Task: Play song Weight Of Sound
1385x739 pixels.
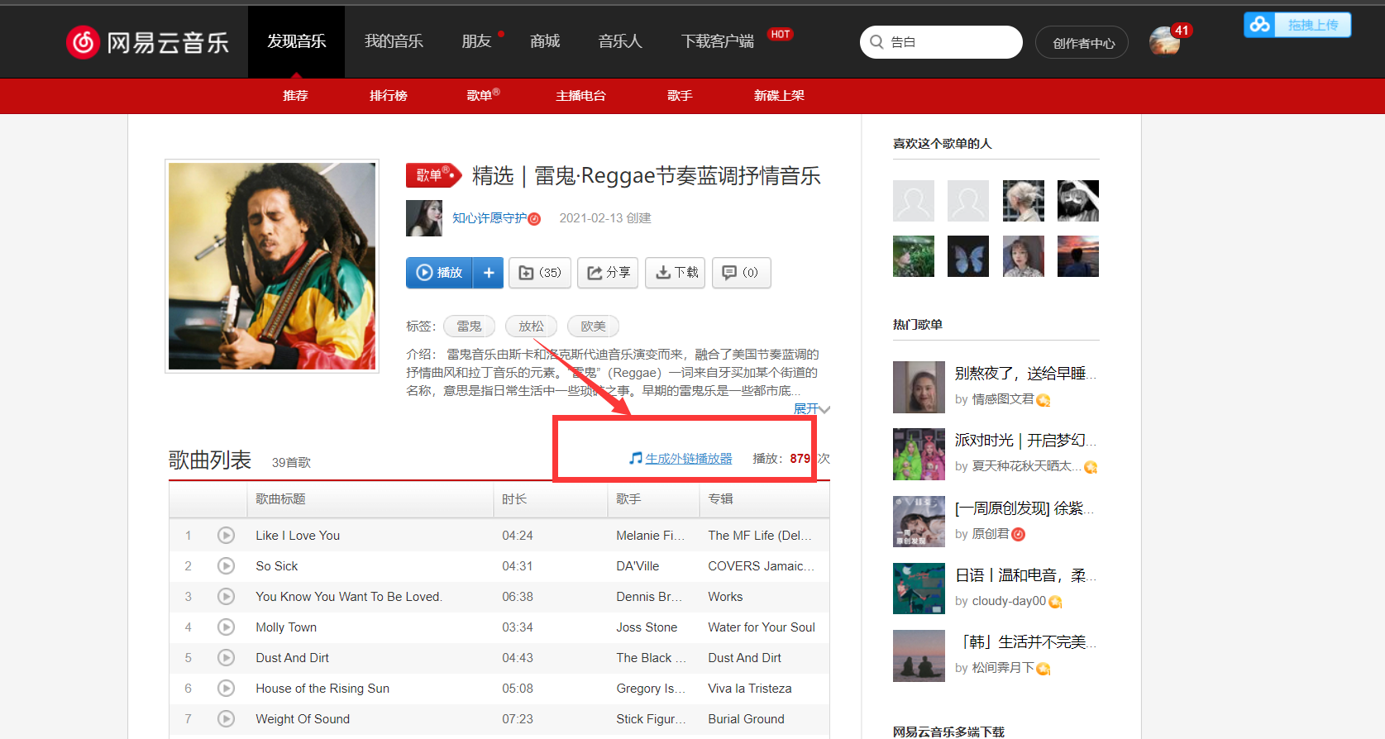Action: [x=226, y=718]
